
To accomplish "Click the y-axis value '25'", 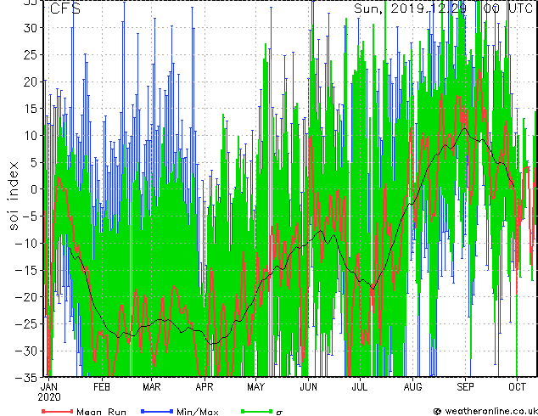I will tap(31, 54).
